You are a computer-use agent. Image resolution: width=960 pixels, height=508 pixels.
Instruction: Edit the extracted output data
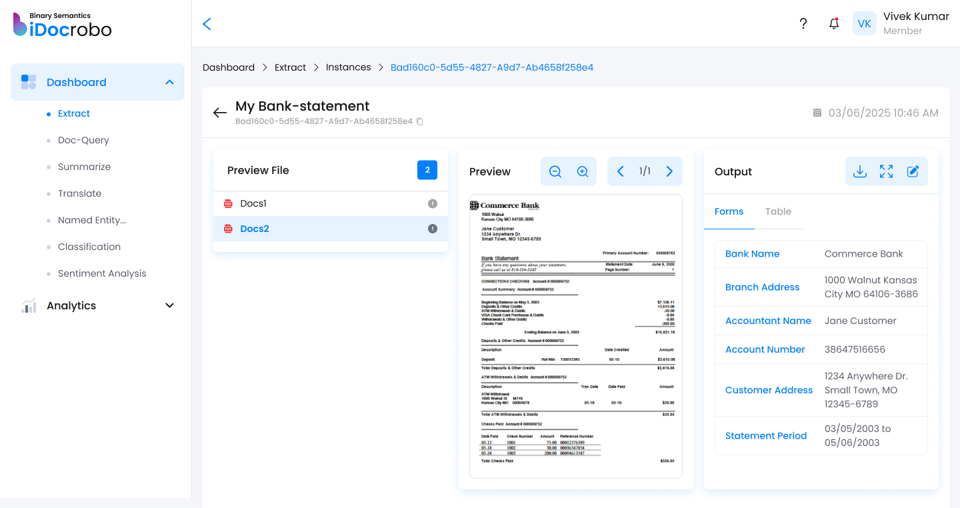point(913,171)
